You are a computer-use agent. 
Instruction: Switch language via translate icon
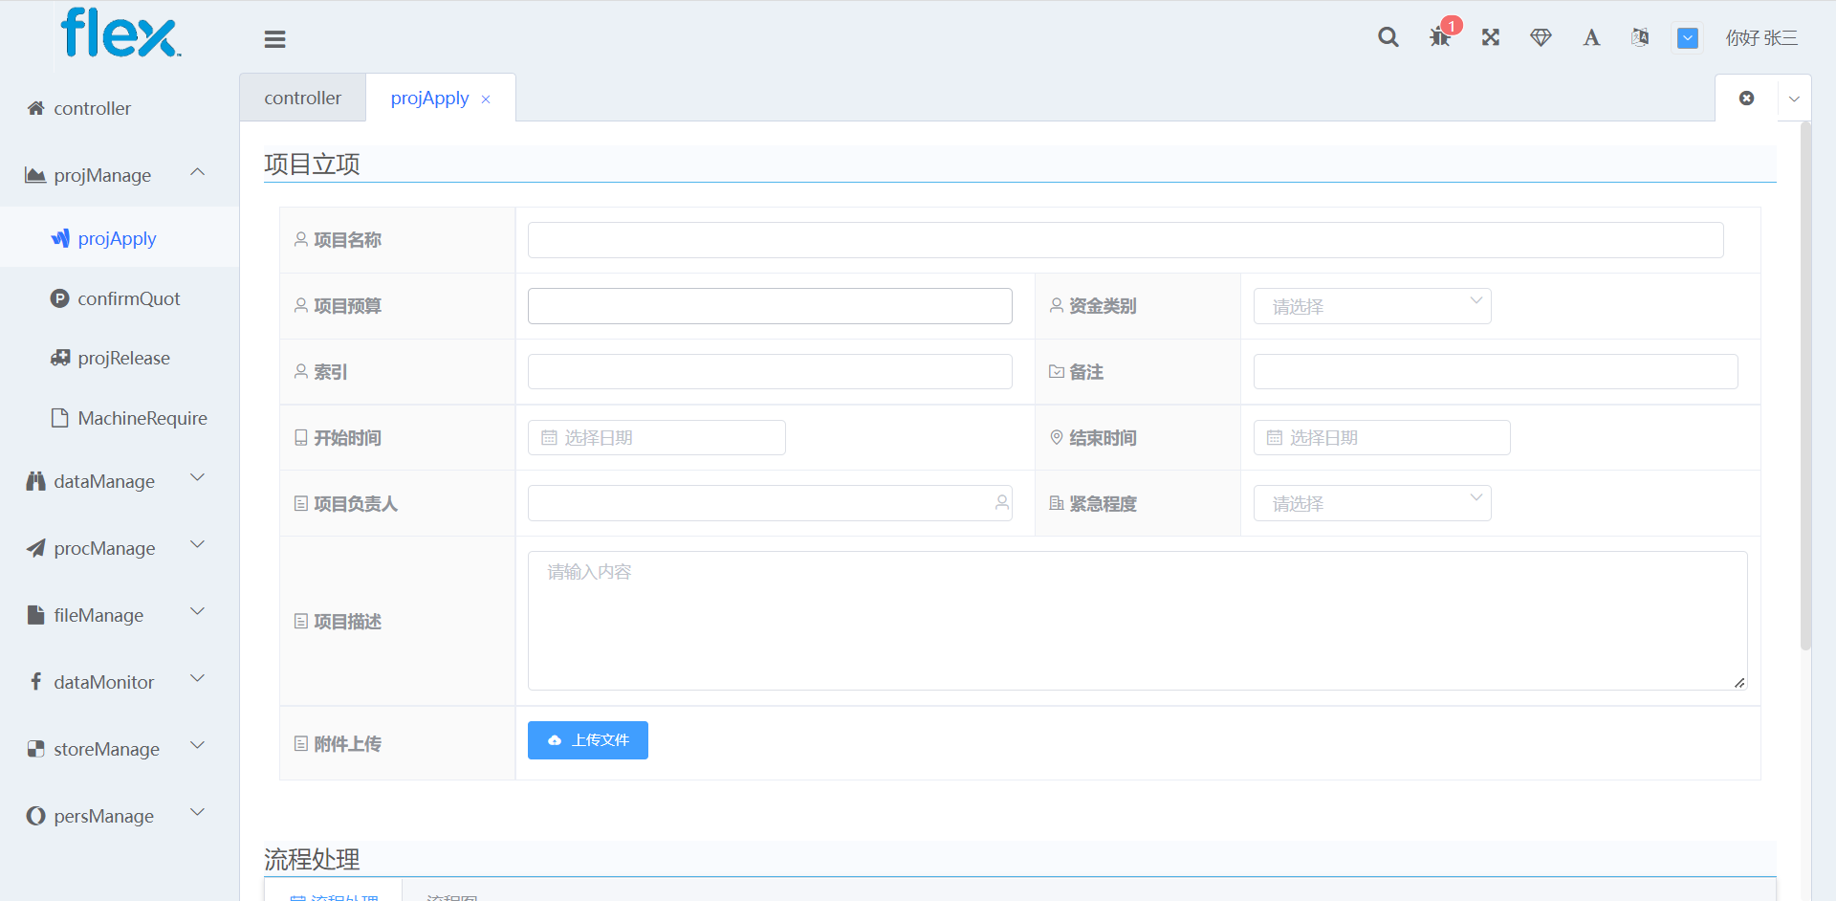[1640, 37]
